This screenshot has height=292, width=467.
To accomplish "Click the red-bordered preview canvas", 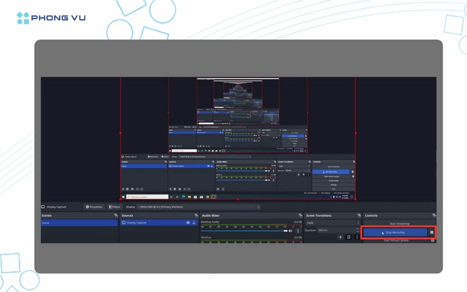I will pos(238,138).
